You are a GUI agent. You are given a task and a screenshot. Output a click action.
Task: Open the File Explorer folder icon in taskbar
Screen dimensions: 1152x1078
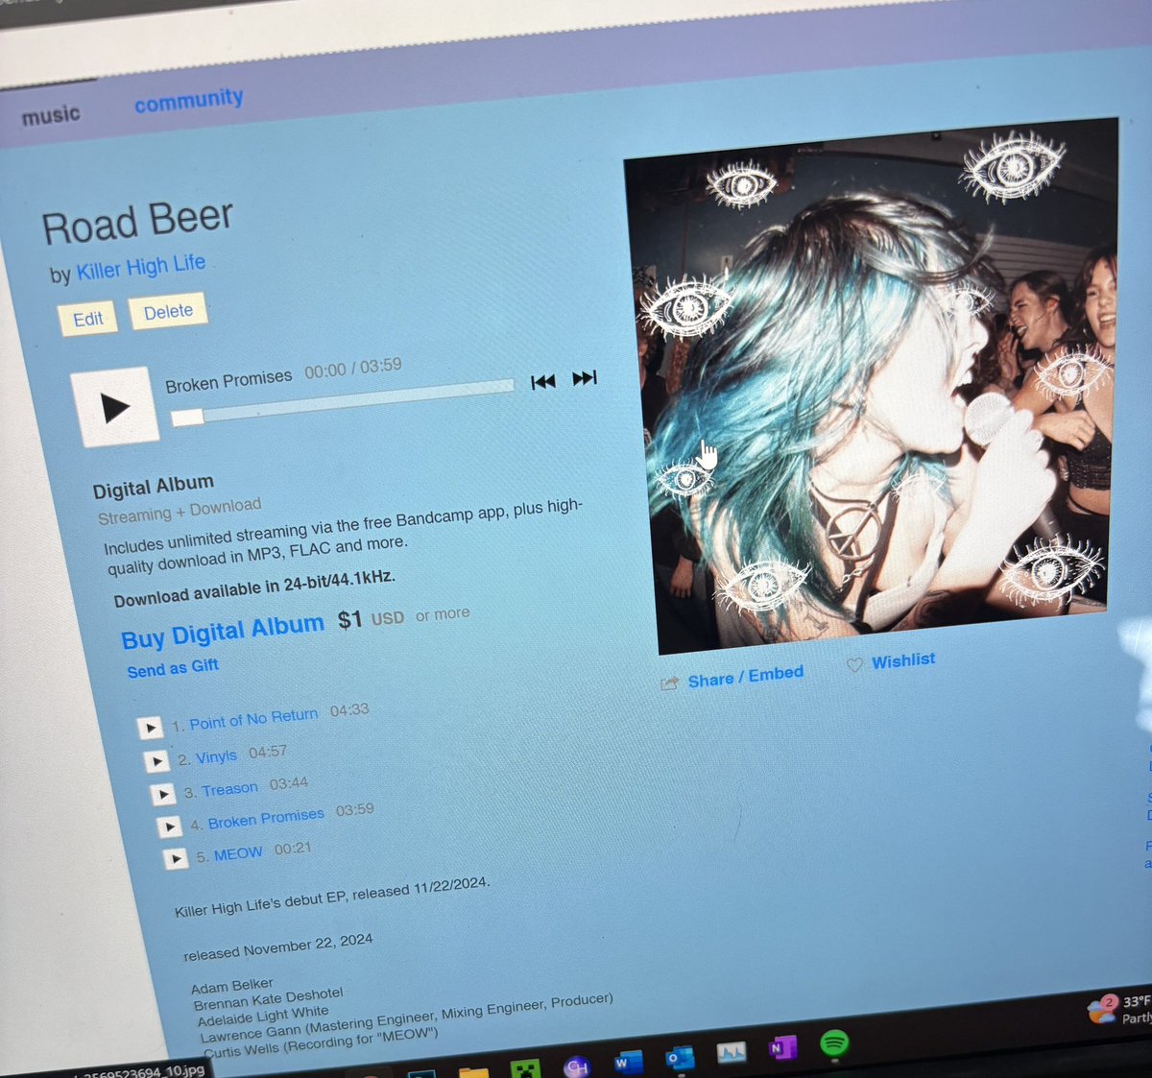473,1071
